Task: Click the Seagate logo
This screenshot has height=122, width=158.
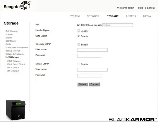Action: [17, 6]
